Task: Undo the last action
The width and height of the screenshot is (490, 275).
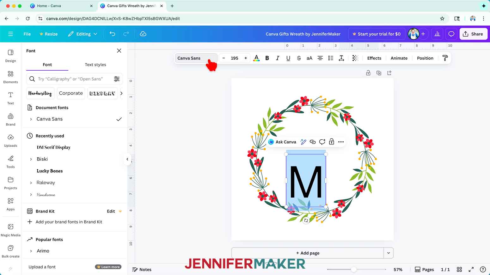Action: pyautogui.click(x=112, y=34)
